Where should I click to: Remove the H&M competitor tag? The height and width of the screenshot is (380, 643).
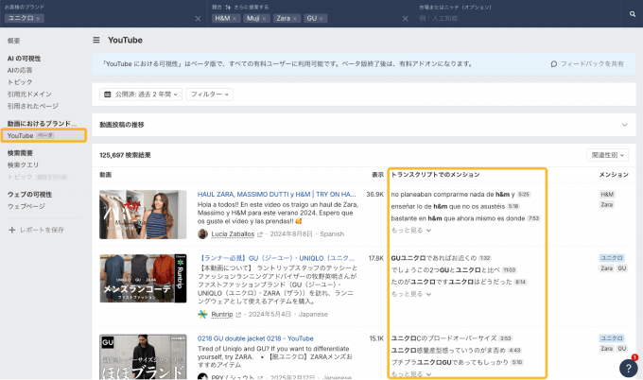(235, 19)
